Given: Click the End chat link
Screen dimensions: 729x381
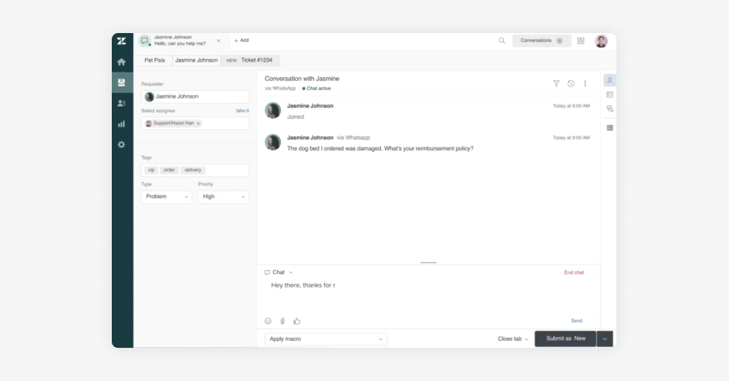Looking at the screenshot, I should click(x=573, y=272).
